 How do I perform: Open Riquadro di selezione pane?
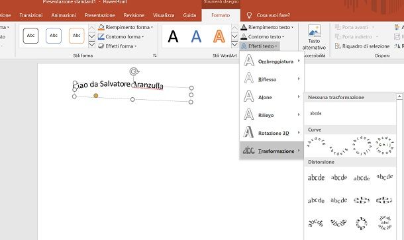[362, 46]
